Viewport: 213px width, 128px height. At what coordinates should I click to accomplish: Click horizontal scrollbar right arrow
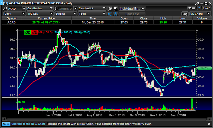tap(209, 119)
